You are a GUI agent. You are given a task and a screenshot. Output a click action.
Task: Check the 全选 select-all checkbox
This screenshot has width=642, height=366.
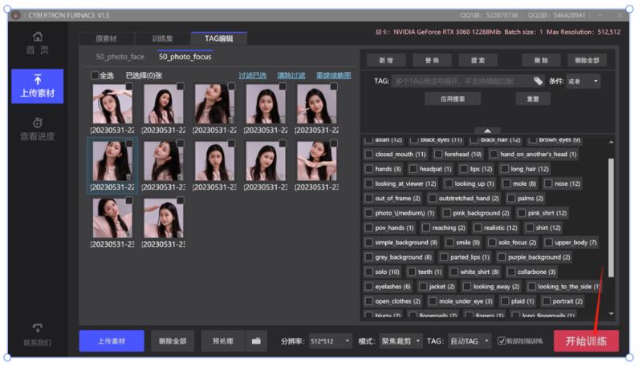click(x=95, y=75)
